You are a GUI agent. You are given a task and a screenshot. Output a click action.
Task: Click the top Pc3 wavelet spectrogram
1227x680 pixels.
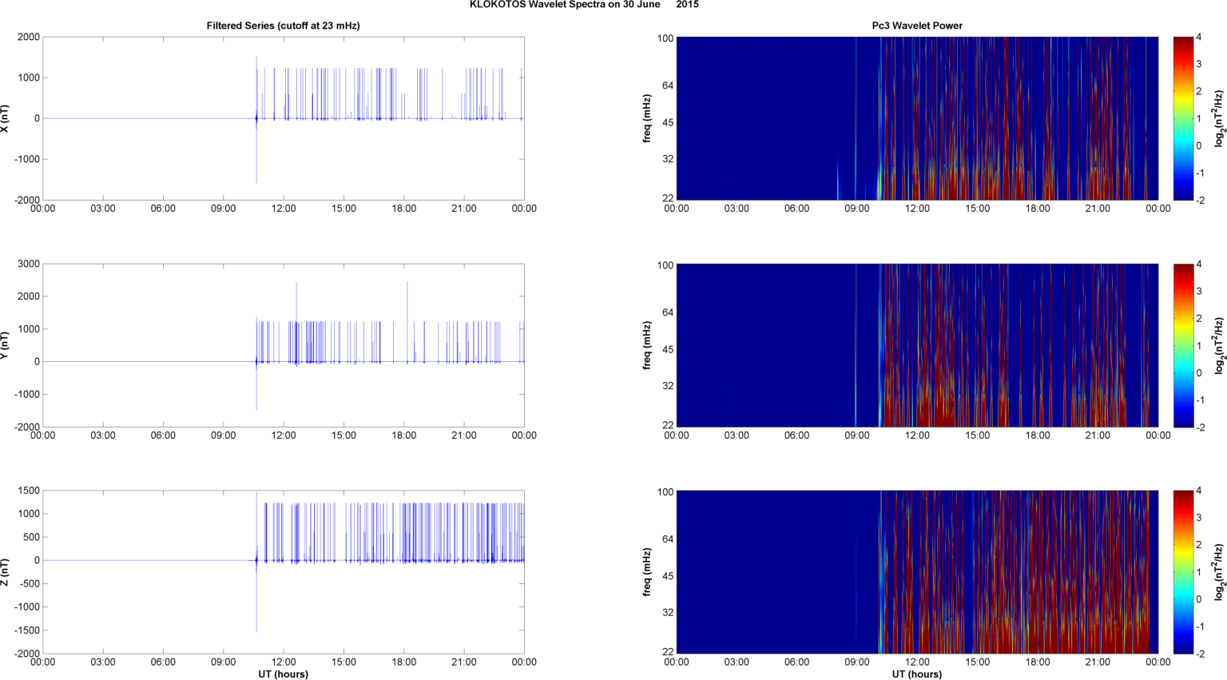[917, 118]
